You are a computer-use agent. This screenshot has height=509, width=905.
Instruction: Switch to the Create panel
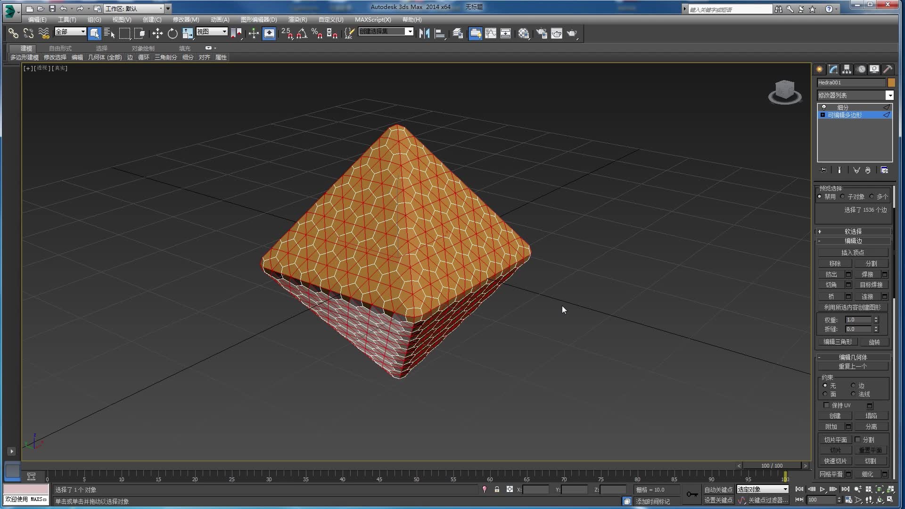point(819,69)
